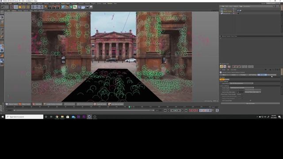Toggle the Z axis lock icon
The image size is (283, 159).
(x=41, y=7)
